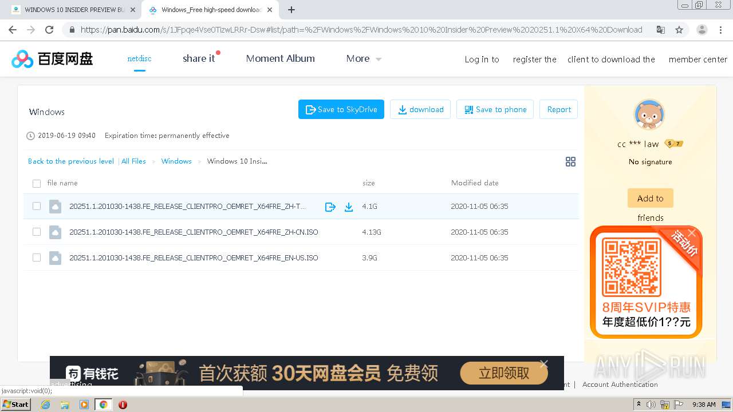The width and height of the screenshot is (733, 412).
Task: Sort by Modified date column header
Action: click(x=475, y=183)
